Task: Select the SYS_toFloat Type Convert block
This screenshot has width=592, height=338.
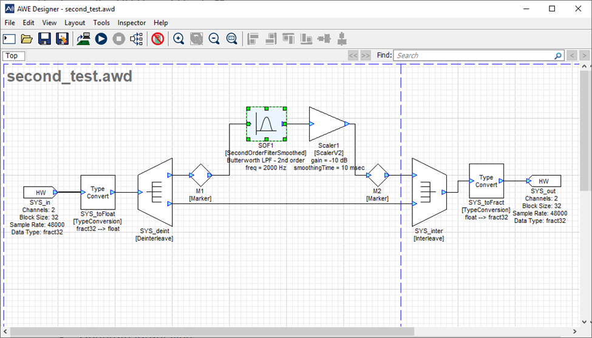Action: pos(98,192)
